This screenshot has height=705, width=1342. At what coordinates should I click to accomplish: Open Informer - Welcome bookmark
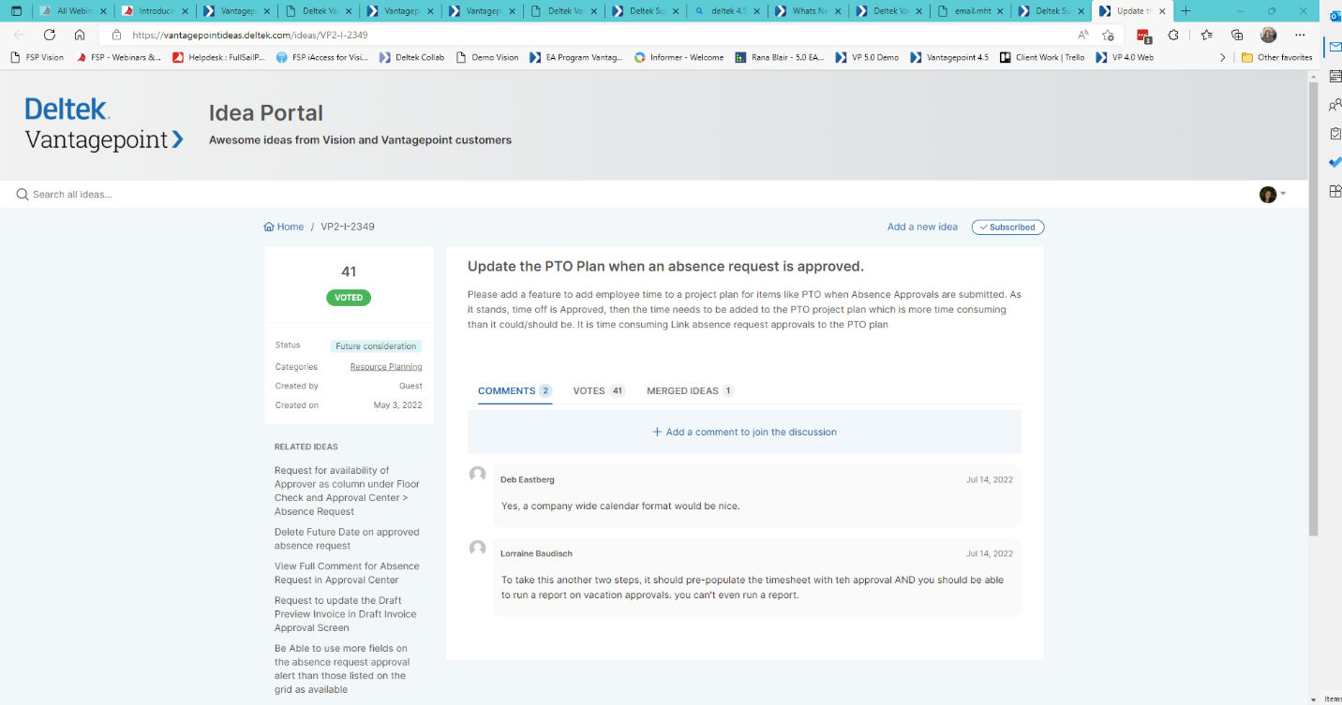[x=679, y=57]
